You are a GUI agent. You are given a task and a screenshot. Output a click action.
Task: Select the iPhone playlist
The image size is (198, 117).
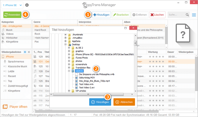[x=16, y=57]
